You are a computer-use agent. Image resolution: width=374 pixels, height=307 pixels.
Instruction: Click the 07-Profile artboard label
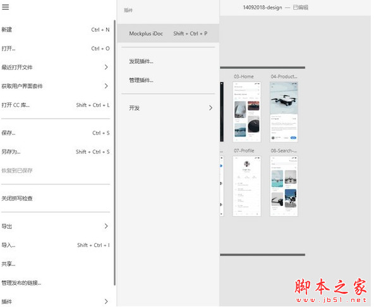(244, 151)
